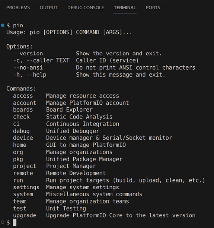Click the terminal cursor block at the prompt
The image size is (214, 228).
[x=15, y=222]
